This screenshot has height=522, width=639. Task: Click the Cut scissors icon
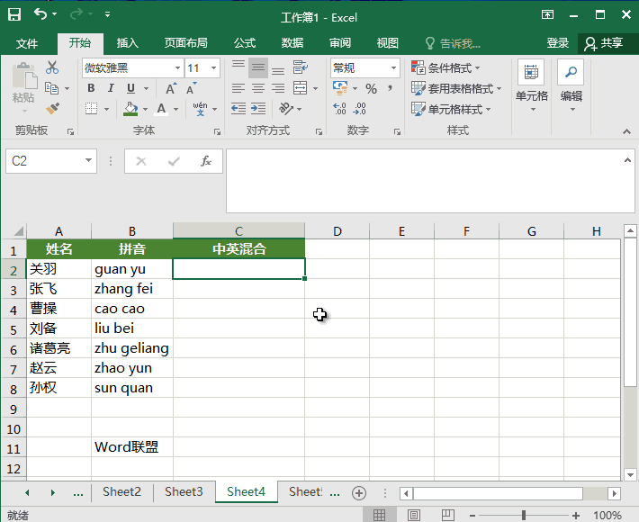(52, 67)
